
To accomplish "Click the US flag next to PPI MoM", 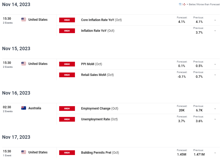I will (x=24, y=64).
